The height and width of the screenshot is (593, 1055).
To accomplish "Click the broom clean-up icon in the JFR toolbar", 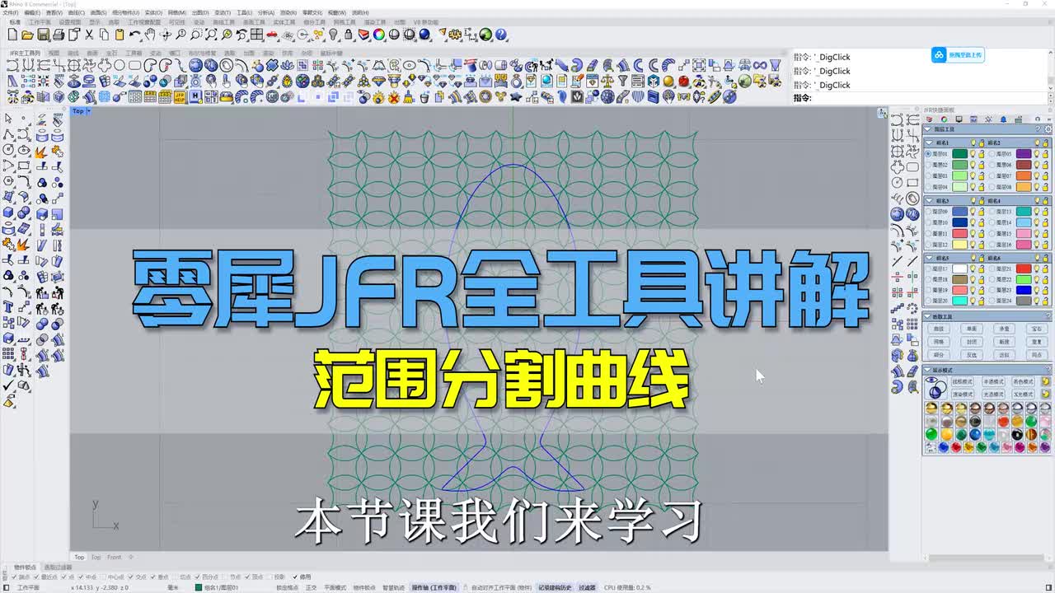I will pyautogui.click(x=409, y=96).
